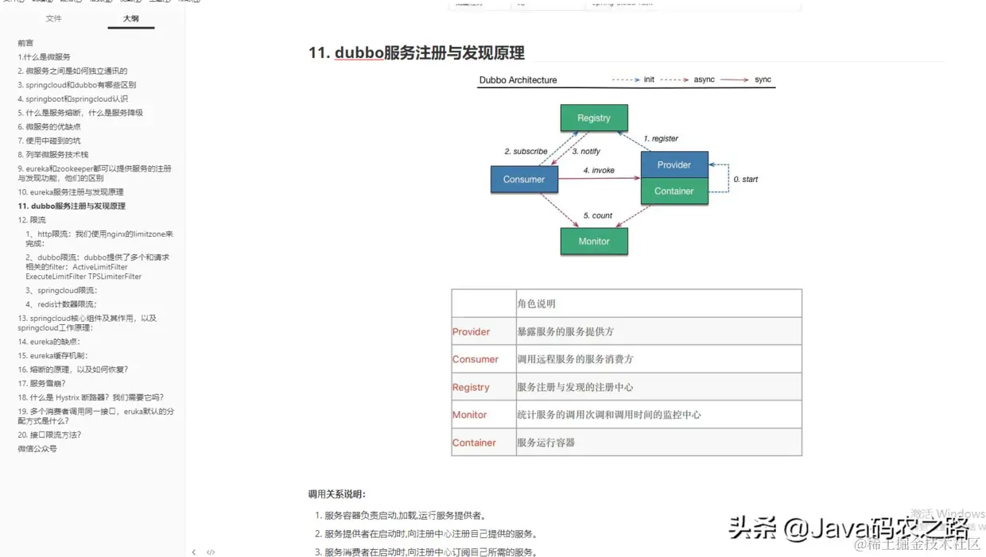Screen dimensions: 986x557
Task: Click heading 11. dubbo服务注册与发现原理 in document
Action: 417,53
